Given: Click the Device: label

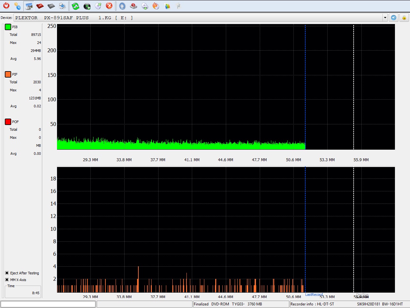Looking at the screenshot, I should tap(6, 18).
